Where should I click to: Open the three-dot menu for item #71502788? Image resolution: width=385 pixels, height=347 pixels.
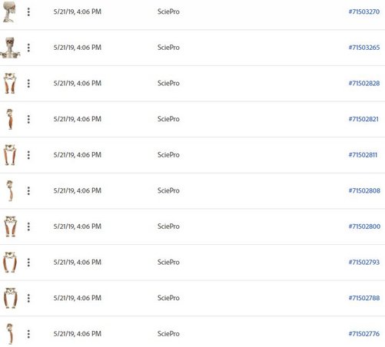tap(28, 298)
